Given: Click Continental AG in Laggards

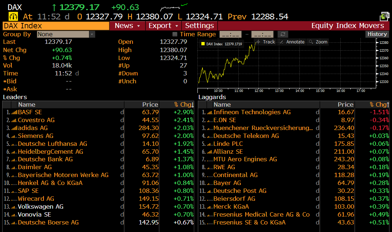Looking at the screenshot, I should (x=235, y=175).
